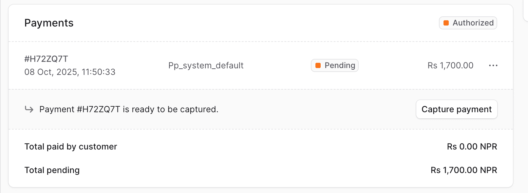
Task: Click the Pp_system_default gateway label
Action: (206, 65)
